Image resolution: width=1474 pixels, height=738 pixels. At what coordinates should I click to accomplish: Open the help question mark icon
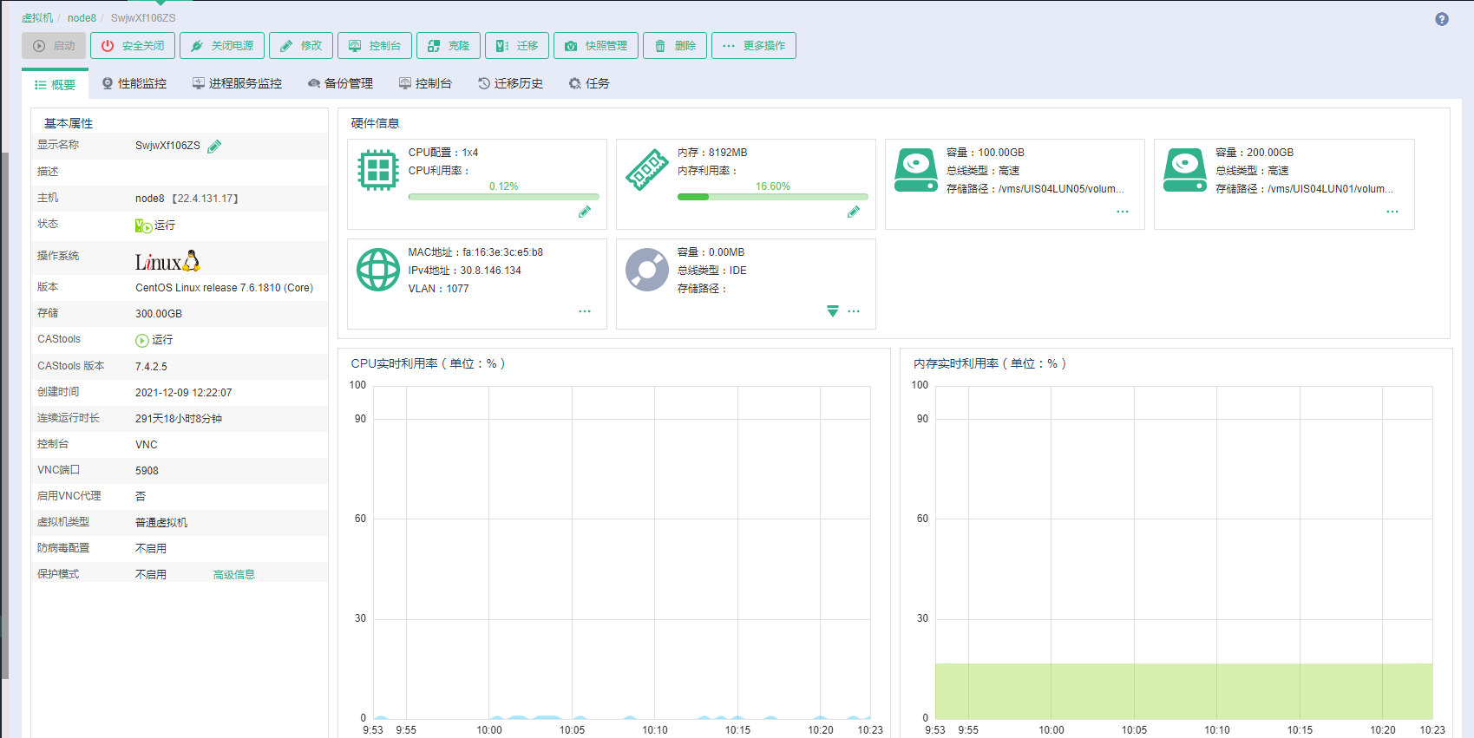(1442, 19)
